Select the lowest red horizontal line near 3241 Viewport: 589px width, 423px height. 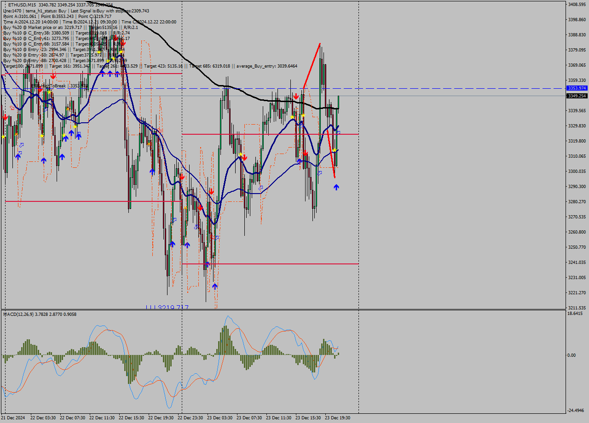[x=270, y=264]
